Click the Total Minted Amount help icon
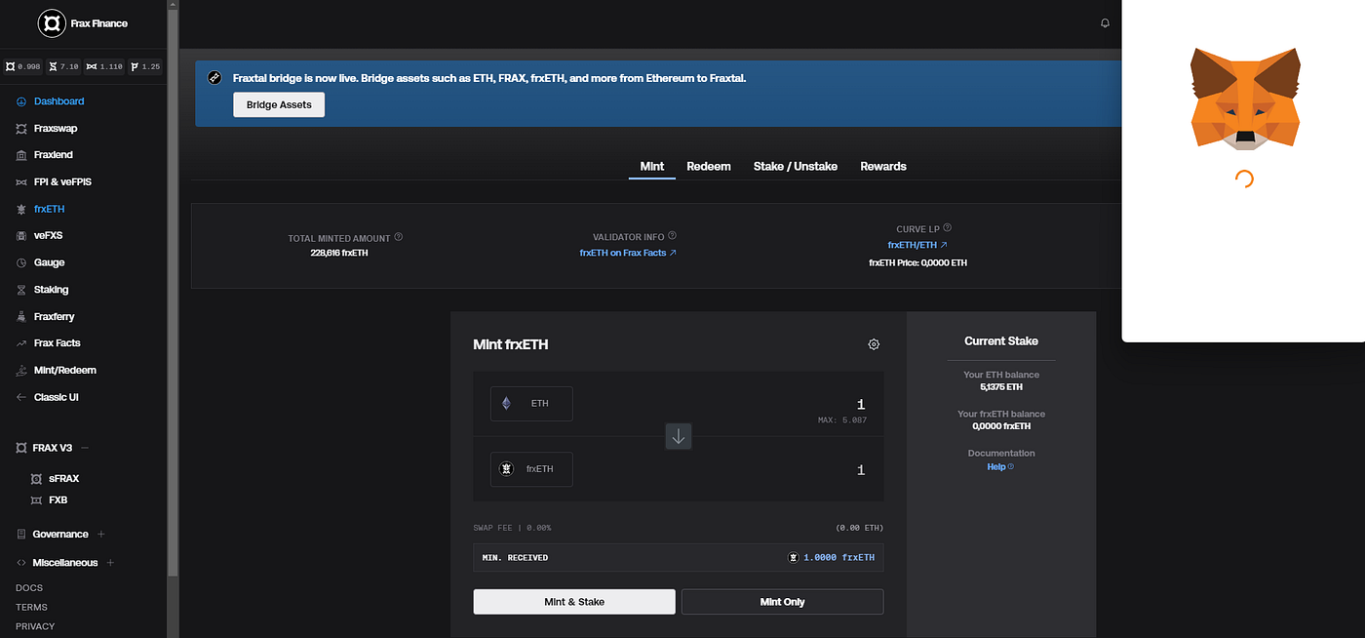 pos(399,237)
